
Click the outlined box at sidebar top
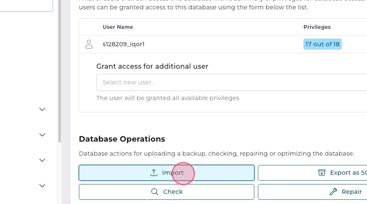coord(26,5)
